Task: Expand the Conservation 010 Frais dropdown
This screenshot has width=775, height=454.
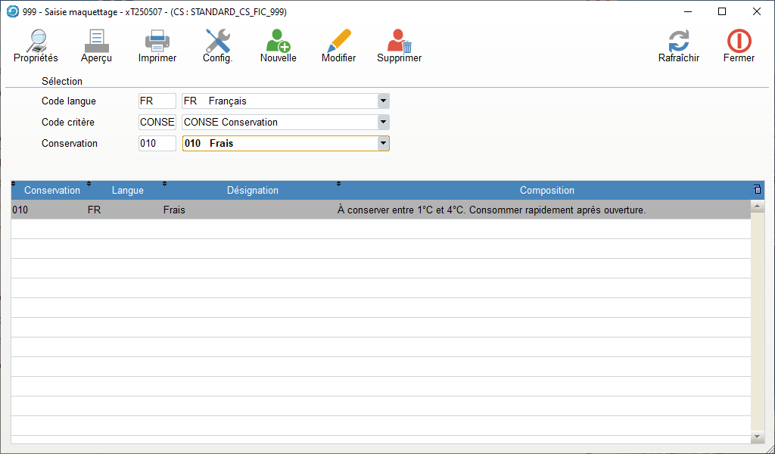Action: tap(383, 143)
